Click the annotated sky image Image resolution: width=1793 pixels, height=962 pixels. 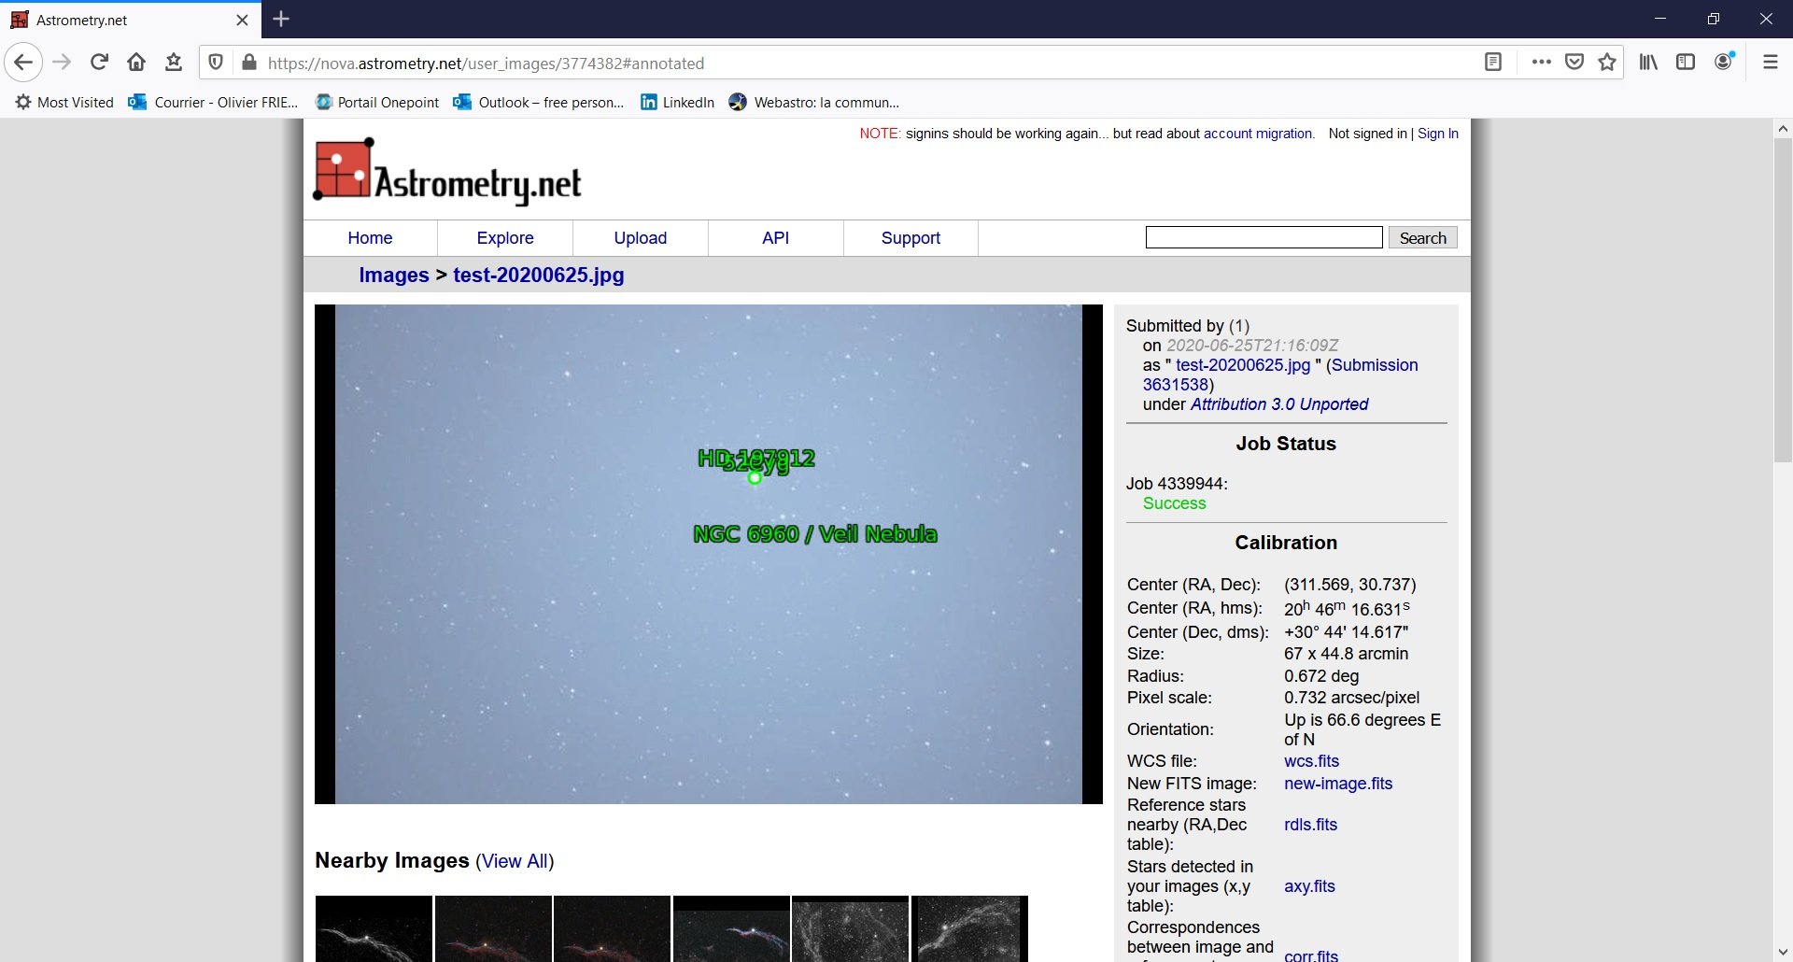[x=709, y=554]
